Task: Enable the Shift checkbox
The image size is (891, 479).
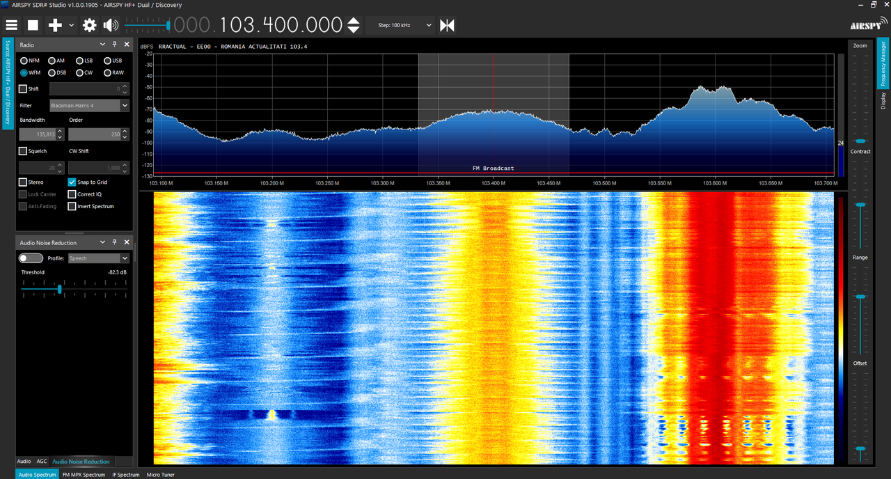Action: [x=23, y=89]
